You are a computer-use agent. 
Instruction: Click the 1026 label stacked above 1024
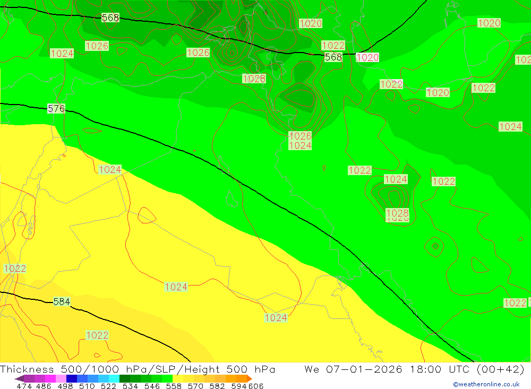point(300,136)
